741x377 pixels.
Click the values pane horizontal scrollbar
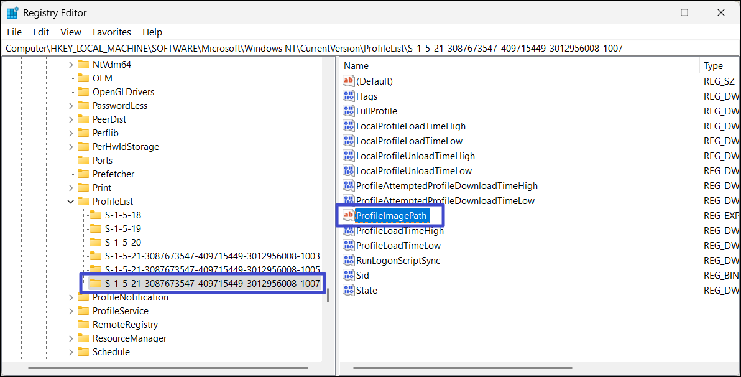[463, 368]
